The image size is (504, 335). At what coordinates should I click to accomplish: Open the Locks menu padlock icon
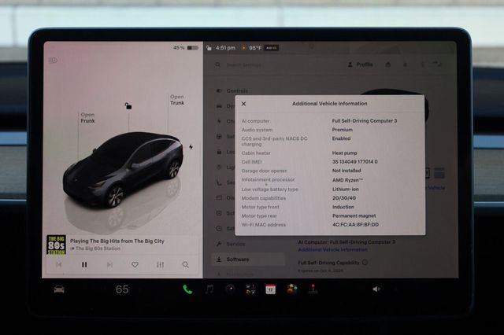[219, 152]
